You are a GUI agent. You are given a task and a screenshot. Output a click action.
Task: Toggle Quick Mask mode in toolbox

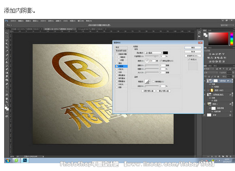[x=7, y=113]
